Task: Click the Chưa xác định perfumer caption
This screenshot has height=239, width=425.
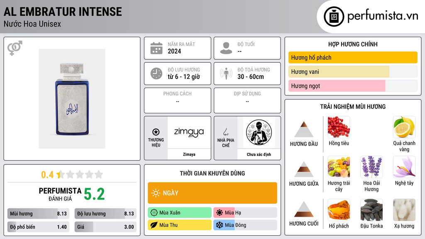Action: pyautogui.click(x=259, y=154)
